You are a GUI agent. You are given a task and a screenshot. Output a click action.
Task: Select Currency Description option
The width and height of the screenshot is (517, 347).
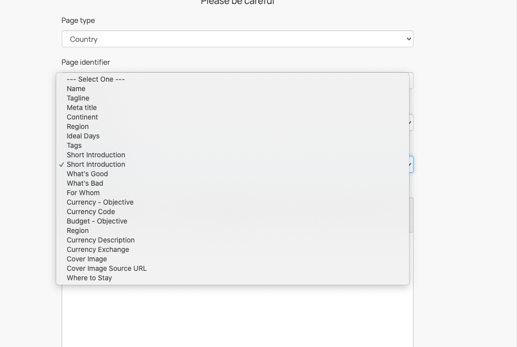pyautogui.click(x=232, y=240)
